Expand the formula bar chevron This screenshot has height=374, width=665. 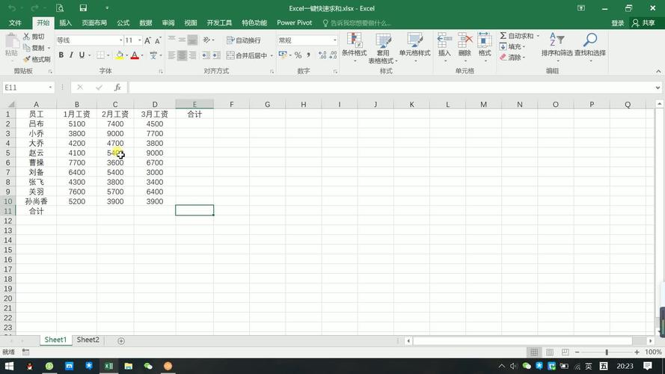click(x=658, y=88)
